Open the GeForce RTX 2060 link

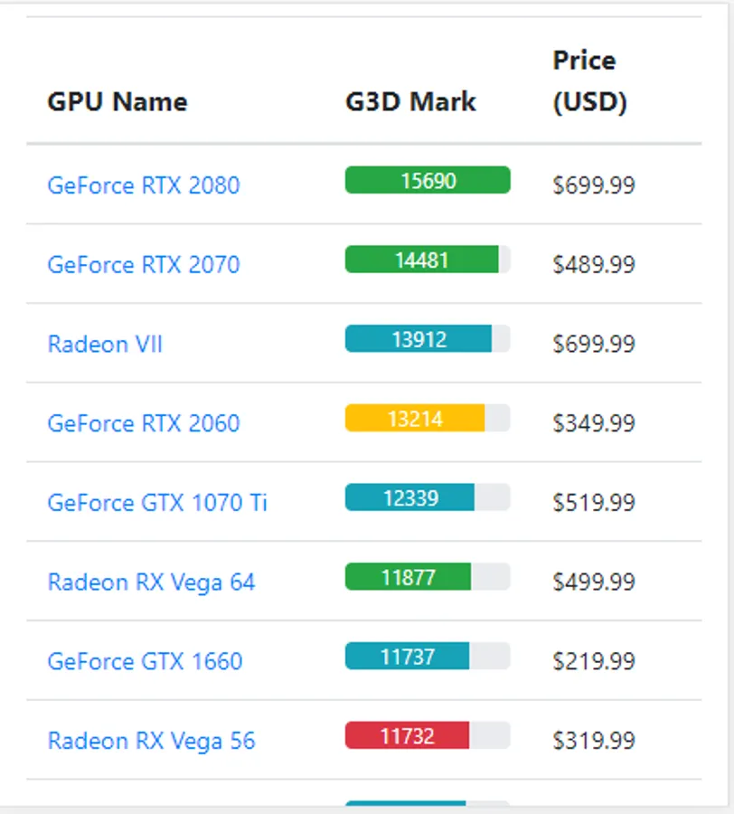(x=144, y=423)
